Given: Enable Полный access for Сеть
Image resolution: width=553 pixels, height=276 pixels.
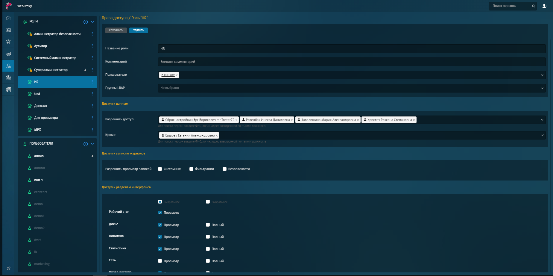Looking at the screenshot, I should pyautogui.click(x=208, y=261).
